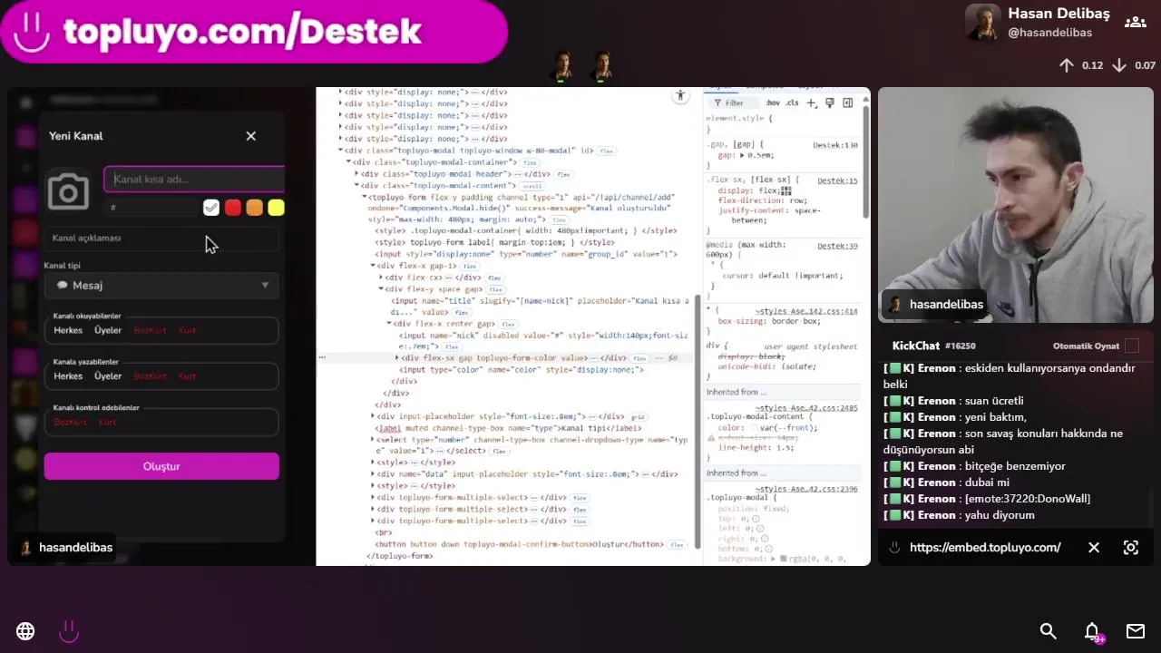Collapse the topluyo-modal-container div node
The image size is (1161, 653).
tap(350, 162)
